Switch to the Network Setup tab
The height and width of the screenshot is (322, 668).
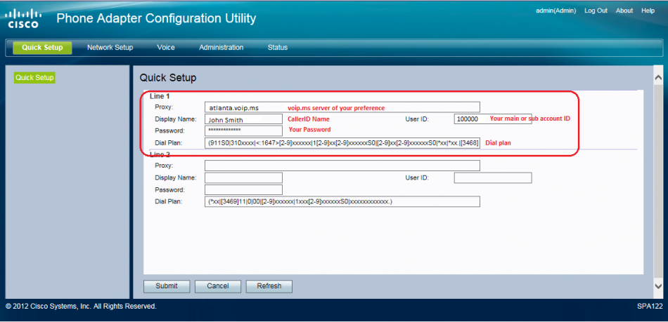point(110,48)
